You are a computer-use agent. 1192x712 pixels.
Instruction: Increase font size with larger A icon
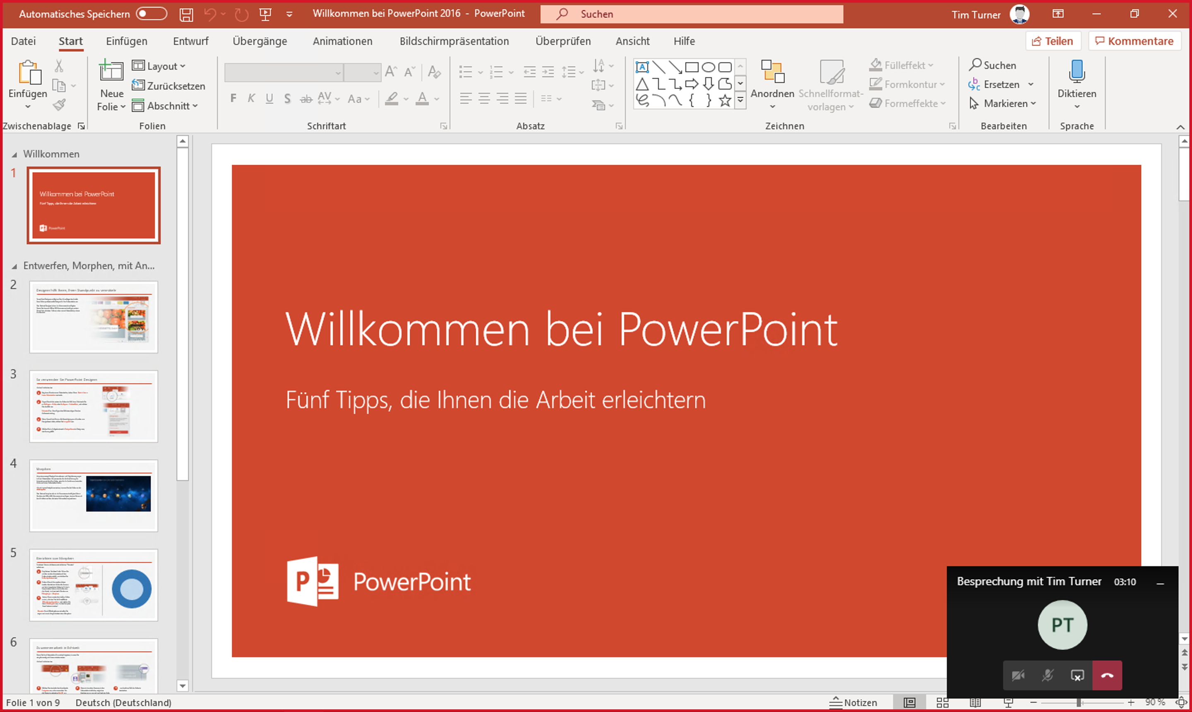391,72
